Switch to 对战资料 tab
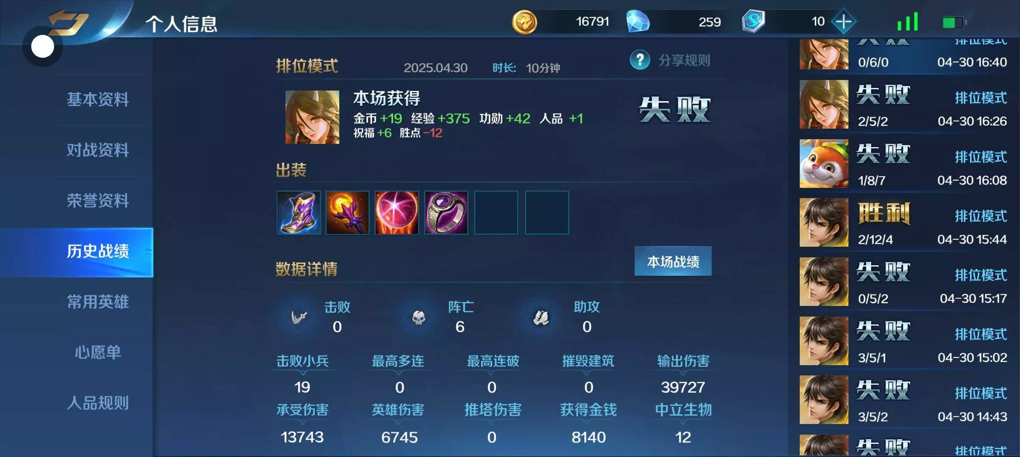The height and width of the screenshot is (457, 1020). tap(97, 150)
